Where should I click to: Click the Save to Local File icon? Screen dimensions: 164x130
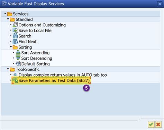point(15,31)
